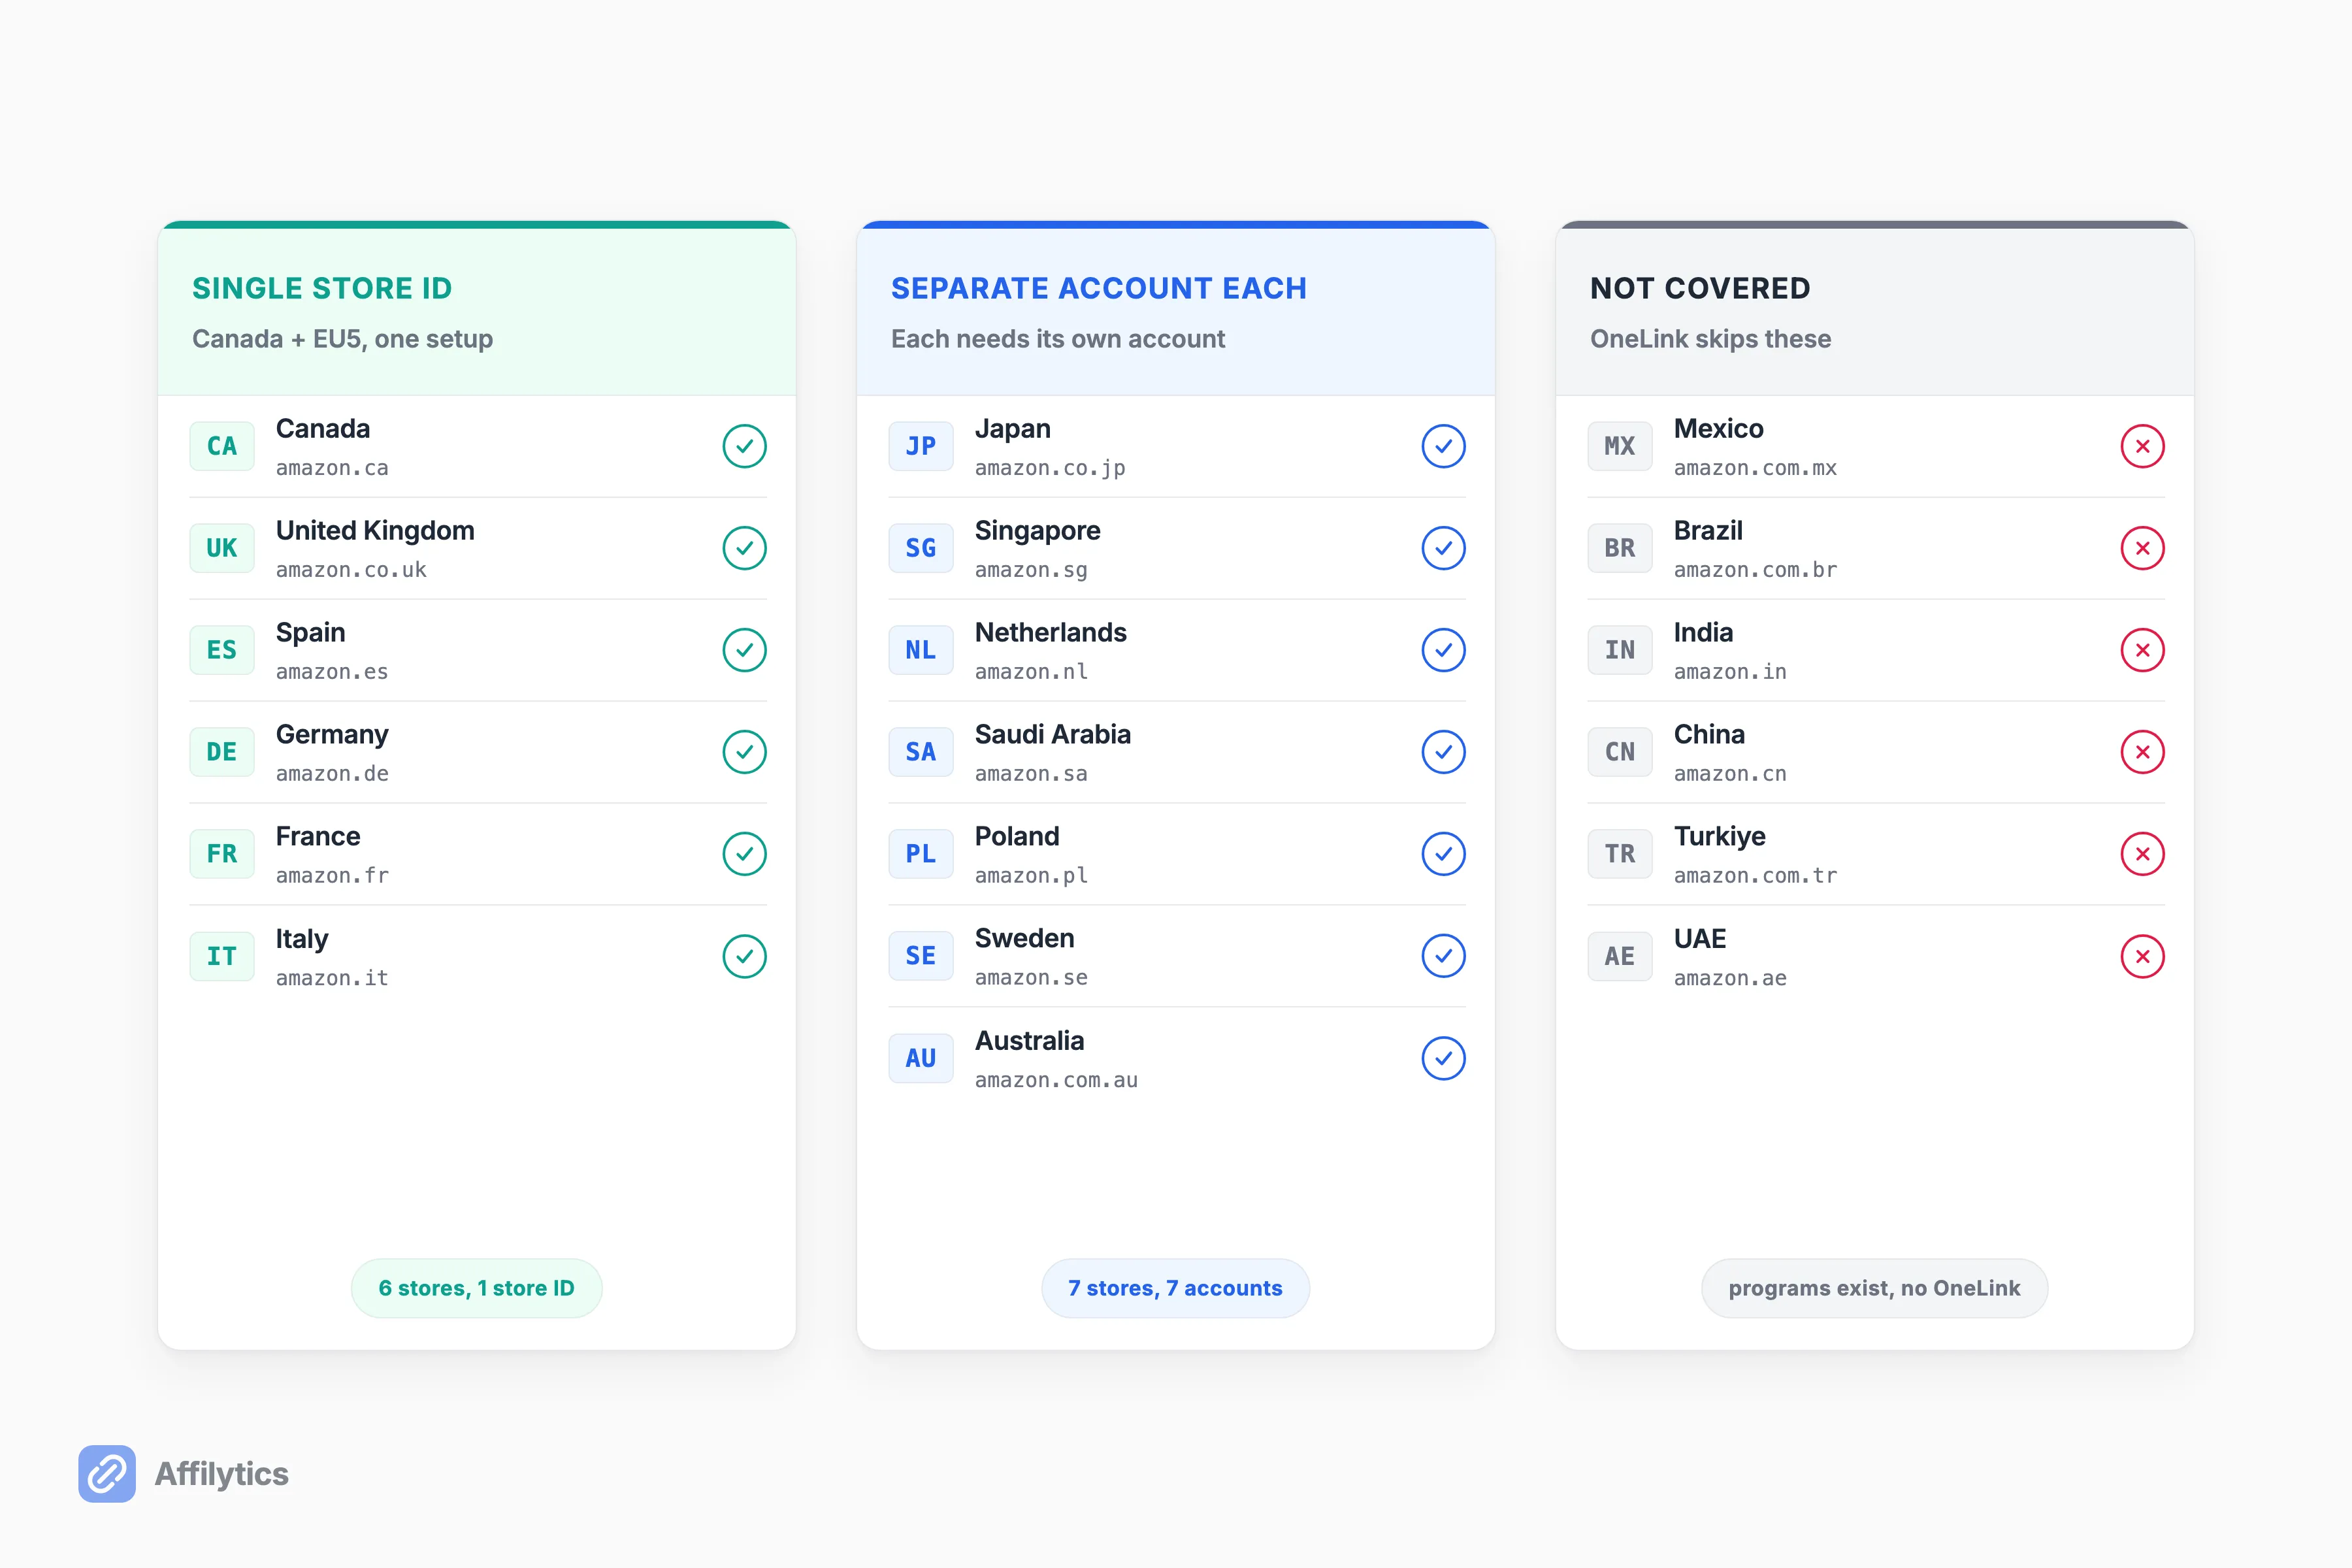Click the Affilytics link logo icon

coord(107,1474)
